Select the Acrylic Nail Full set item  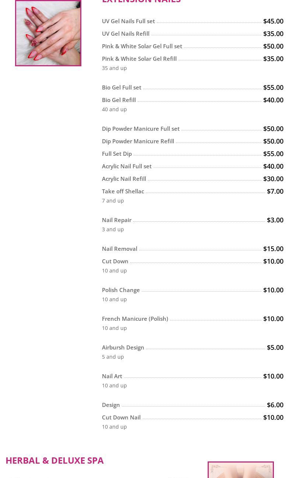tap(127, 166)
